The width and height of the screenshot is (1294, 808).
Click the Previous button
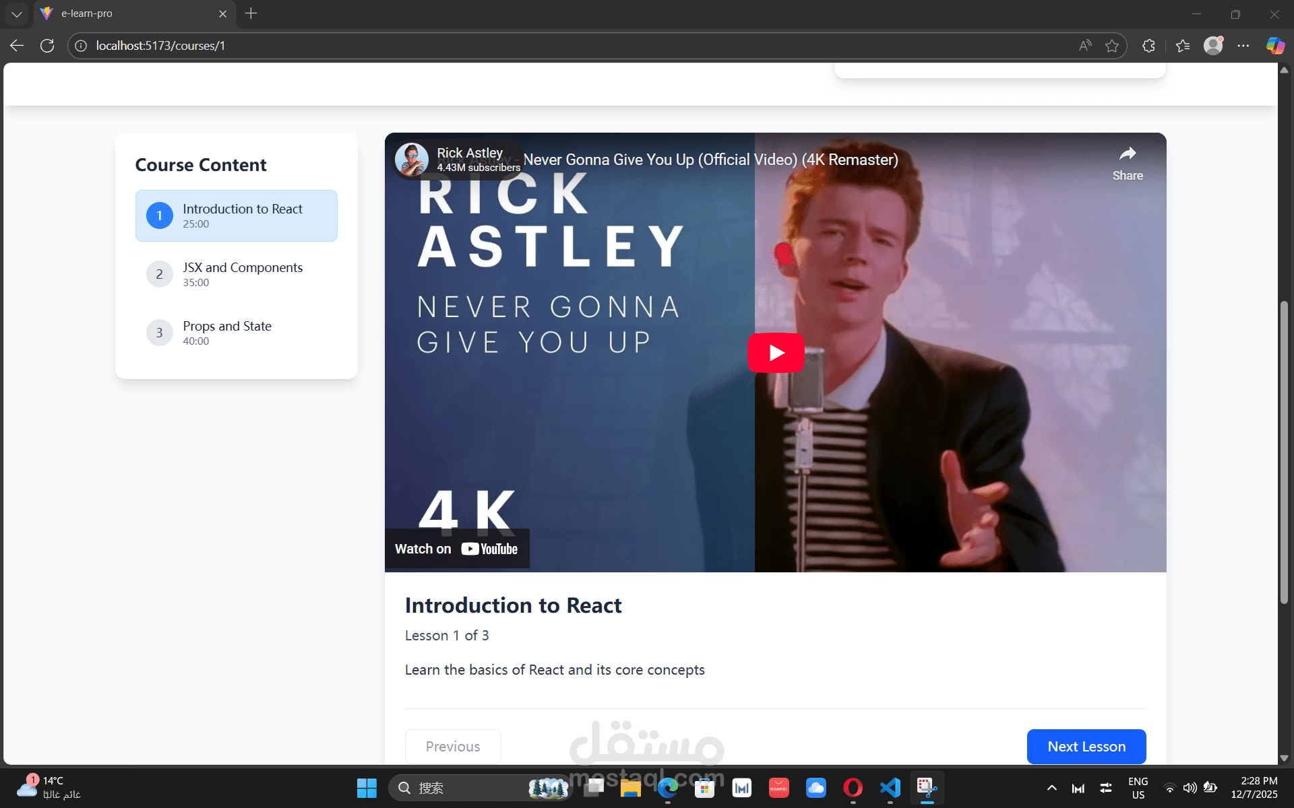coord(453,746)
